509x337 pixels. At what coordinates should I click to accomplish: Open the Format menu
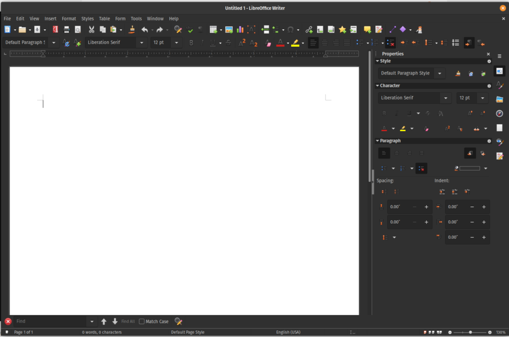[x=69, y=19]
